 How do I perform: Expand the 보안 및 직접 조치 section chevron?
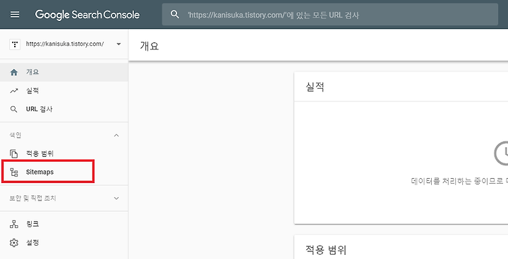116,198
